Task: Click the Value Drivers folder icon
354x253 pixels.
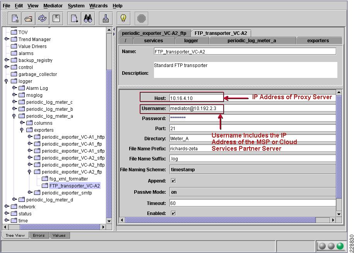Action: pos(14,46)
